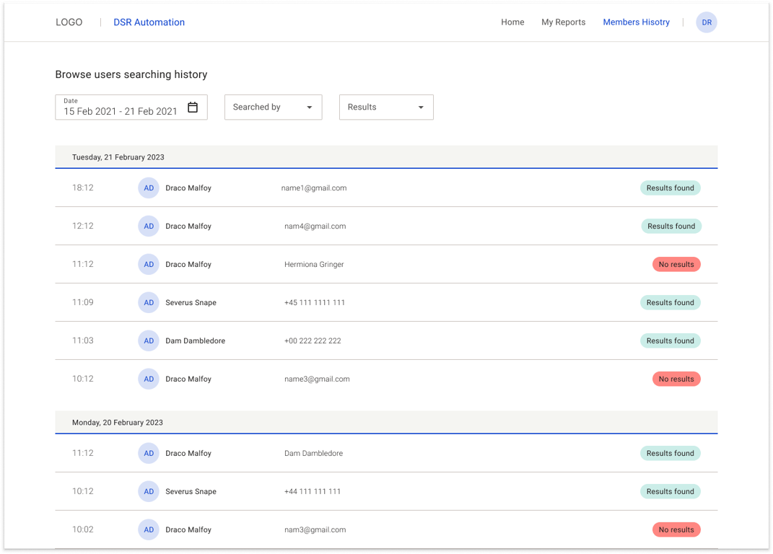Select the Members Hisotry tab

[637, 22]
